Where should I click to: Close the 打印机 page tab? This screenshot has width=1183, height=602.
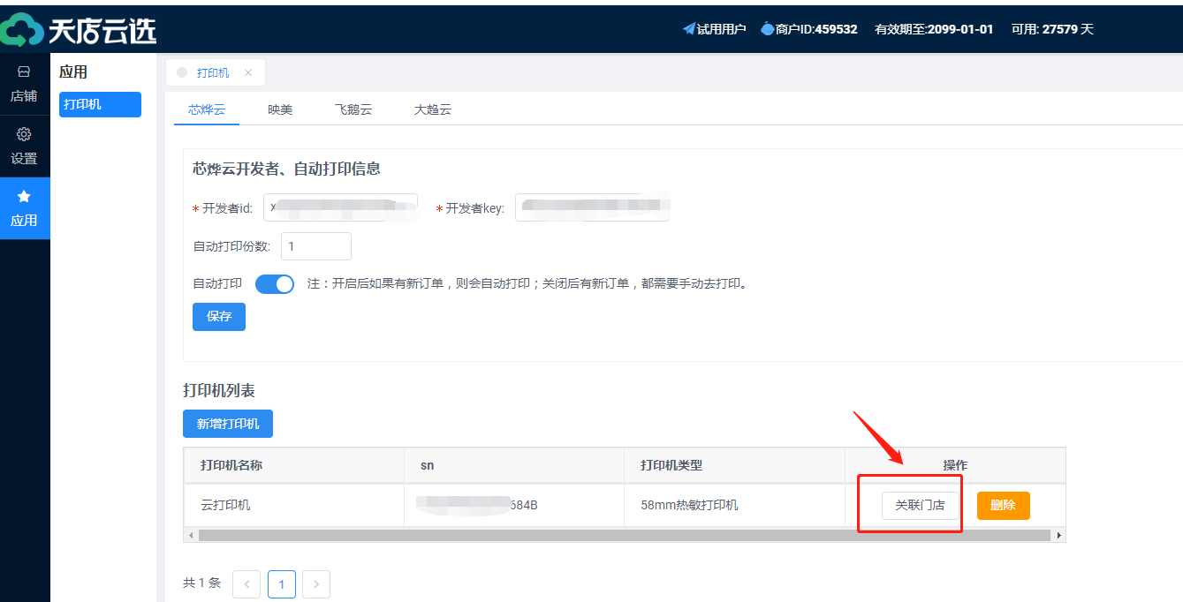(248, 73)
